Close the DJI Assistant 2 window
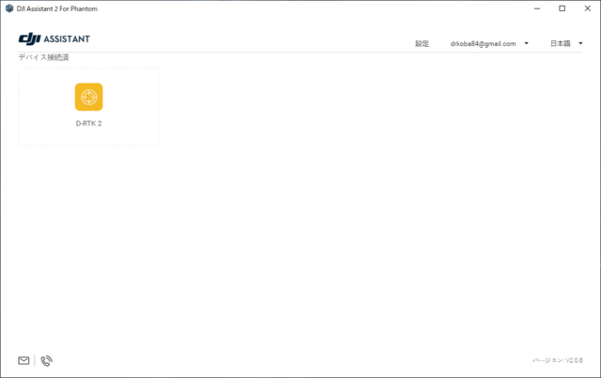This screenshot has width=601, height=378. (587, 8)
